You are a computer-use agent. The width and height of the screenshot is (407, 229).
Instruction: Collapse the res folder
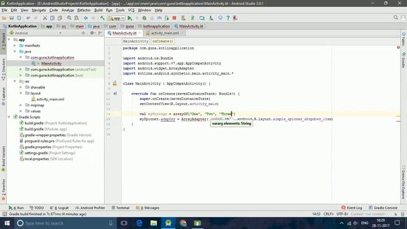pyautogui.click(x=15, y=81)
